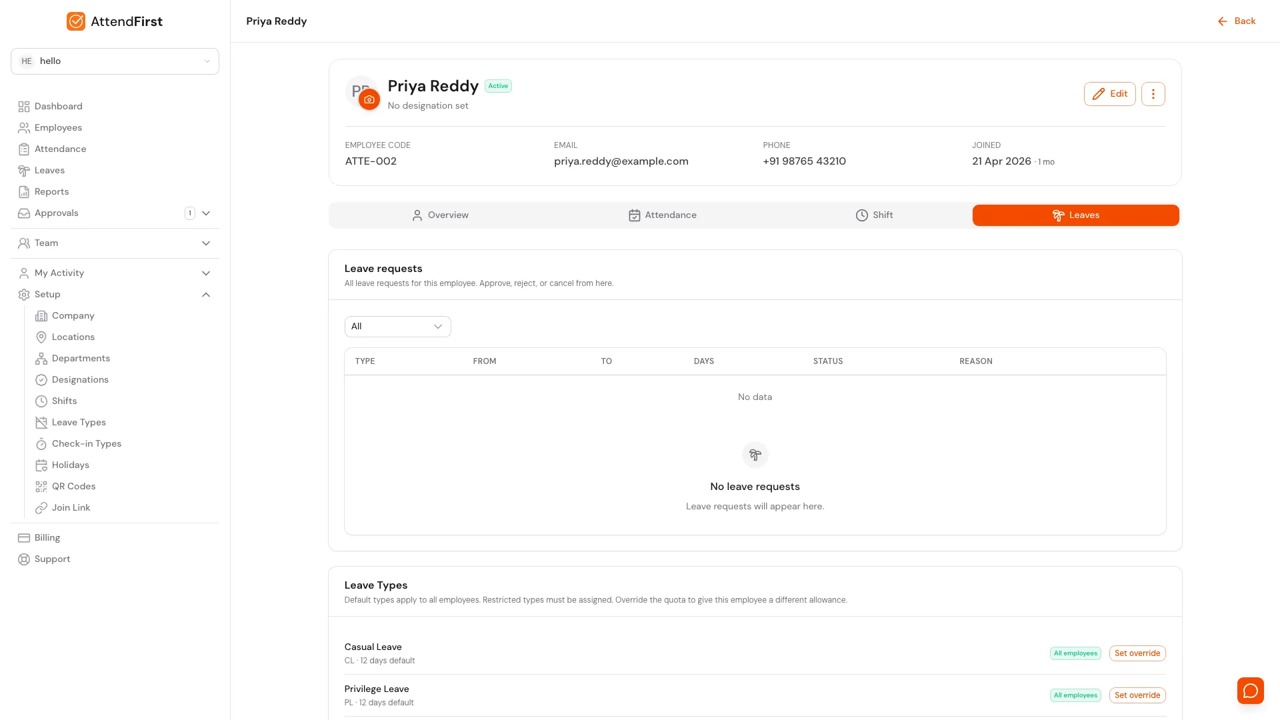Click the Active status badge

(498, 86)
